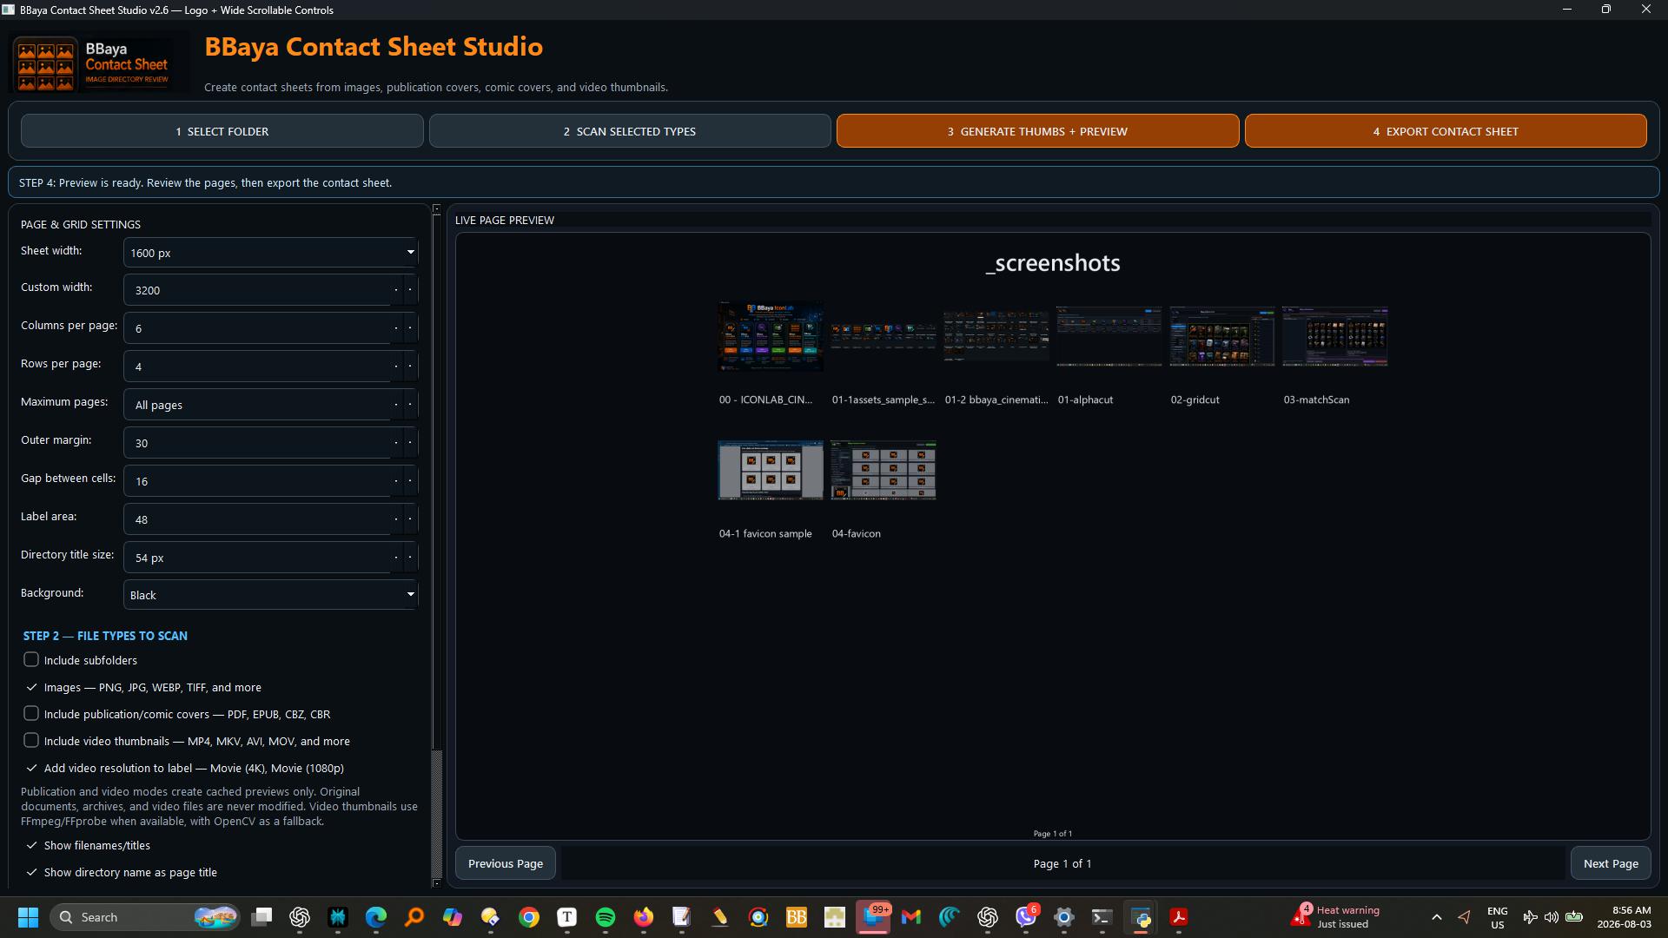Click the battery icon in system tray

pos(1574,917)
